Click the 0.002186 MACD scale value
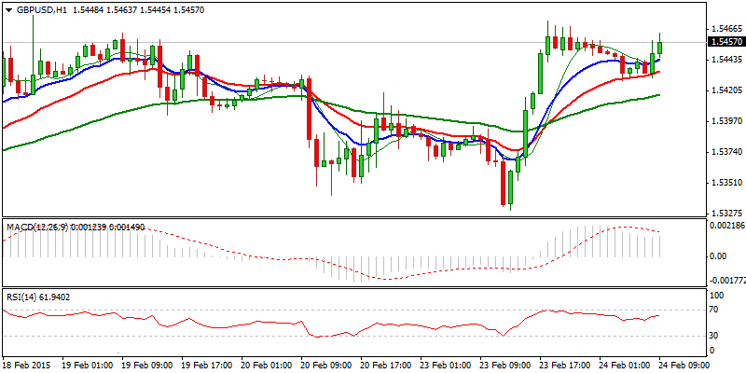Screen dimensions: 746x373 (728, 225)
